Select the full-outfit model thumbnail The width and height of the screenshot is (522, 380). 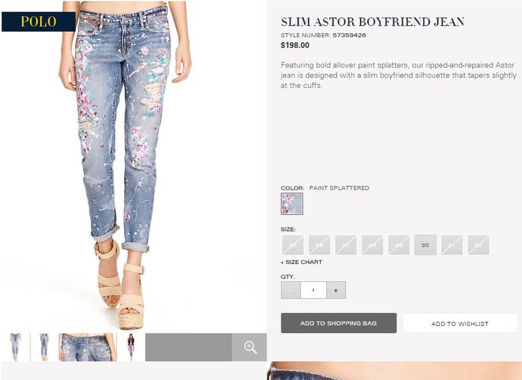pyautogui.click(x=131, y=347)
